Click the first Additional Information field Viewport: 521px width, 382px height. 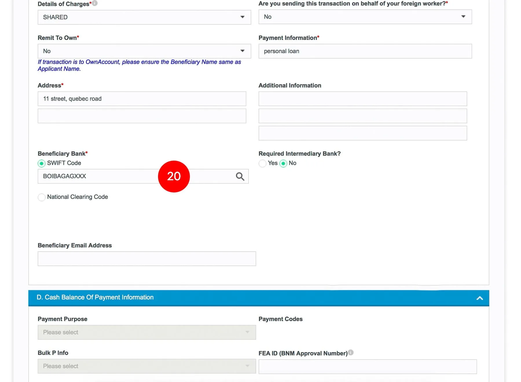362,99
